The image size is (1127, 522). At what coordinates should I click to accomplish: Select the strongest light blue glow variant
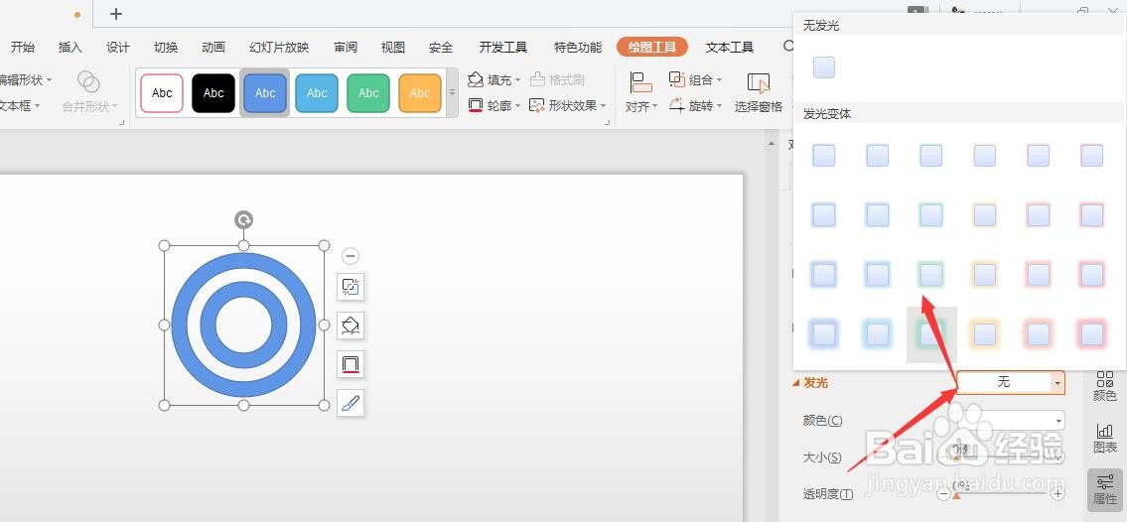point(877,333)
